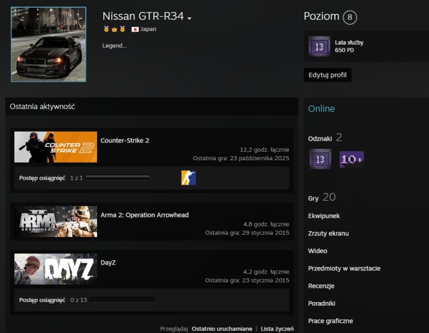Click 12,2 godz. łącznie playtime text
Viewport: 429px width, 333px height.
265,150
